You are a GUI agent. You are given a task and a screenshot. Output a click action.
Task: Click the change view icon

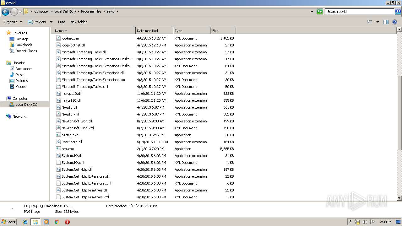point(370,22)
